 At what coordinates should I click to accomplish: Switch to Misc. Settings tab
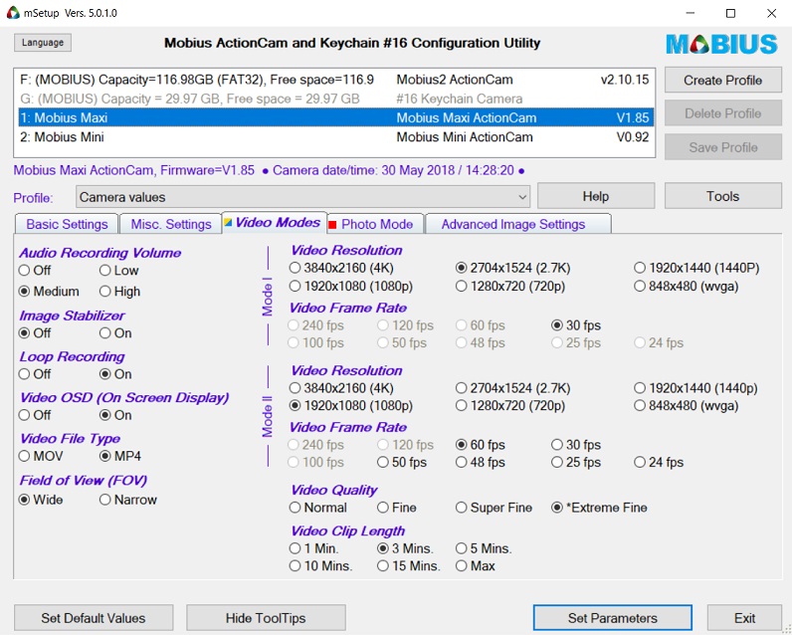coord(171,224)
